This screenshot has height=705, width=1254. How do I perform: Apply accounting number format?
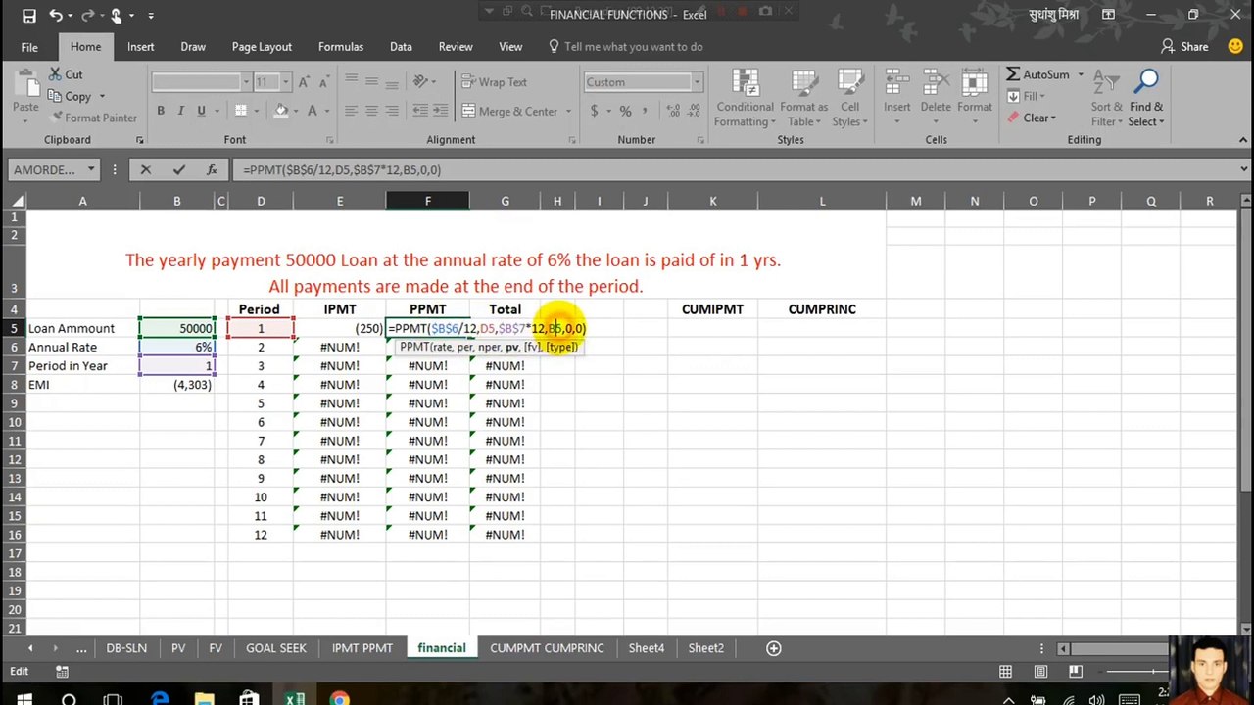pyautogui.click(x=594, y=111)
